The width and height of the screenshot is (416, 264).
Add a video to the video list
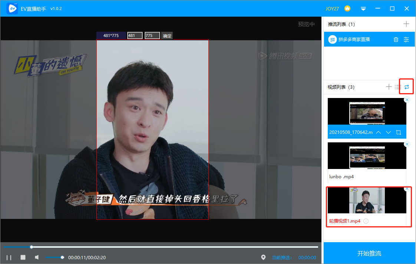click(389, 87)
